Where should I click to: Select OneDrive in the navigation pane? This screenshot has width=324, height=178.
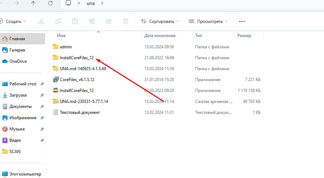click(18, 61)
